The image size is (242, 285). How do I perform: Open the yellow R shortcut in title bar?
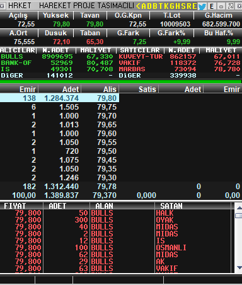189,6
